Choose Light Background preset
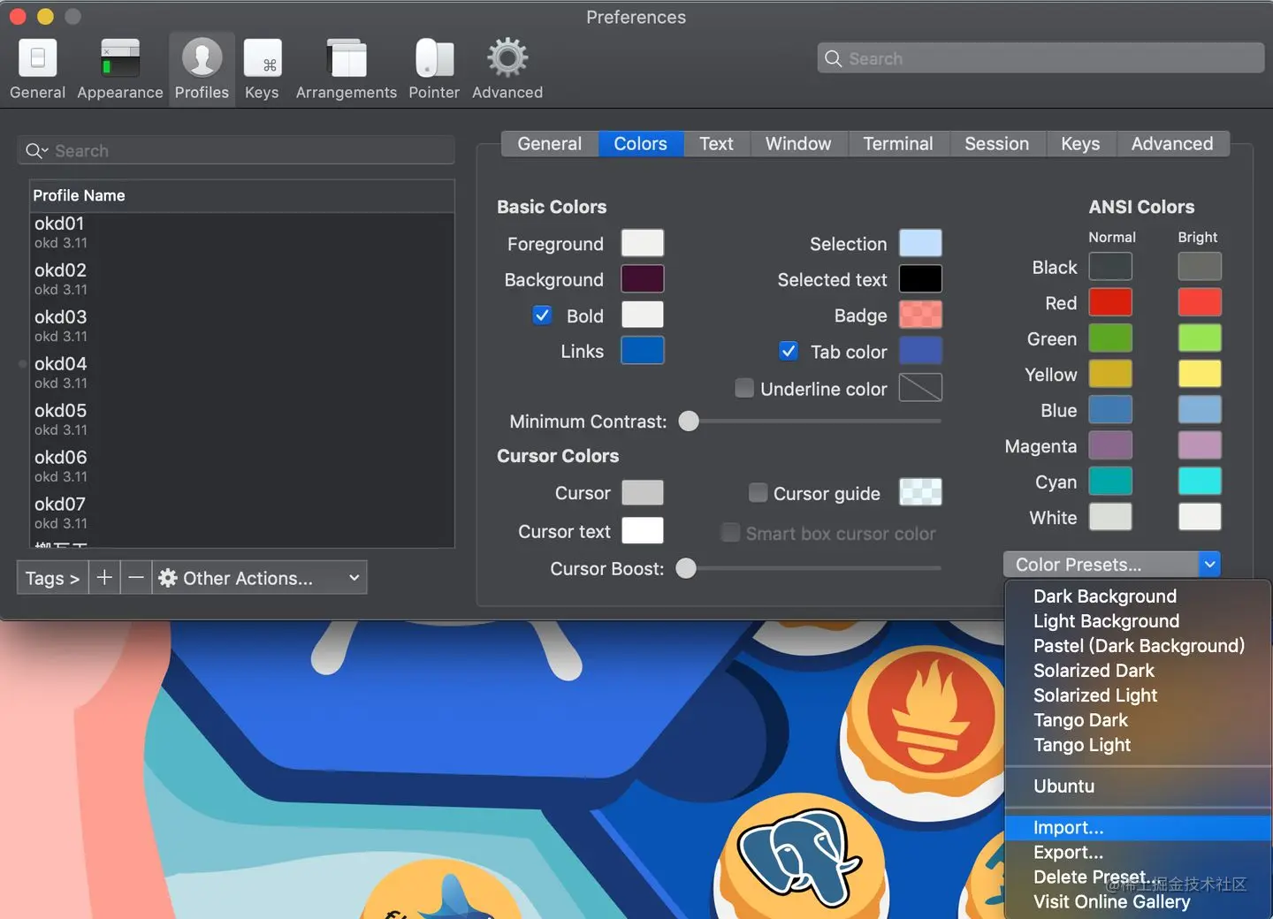1273x919 pixels. pos(1138,621)
